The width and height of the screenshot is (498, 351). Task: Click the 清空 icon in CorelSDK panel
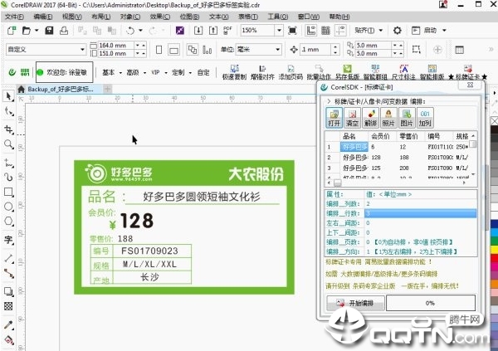352,118
